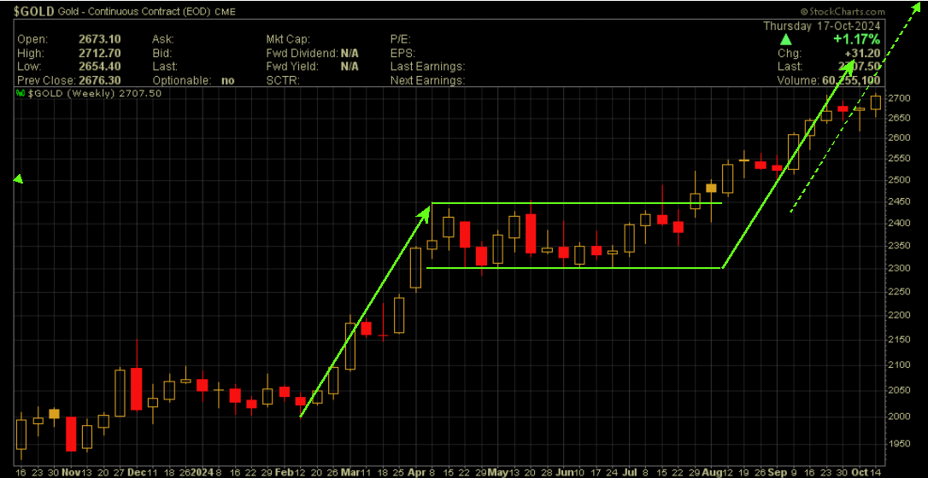
Task: Click the Low value 2654.40
Action: (99, 67)
